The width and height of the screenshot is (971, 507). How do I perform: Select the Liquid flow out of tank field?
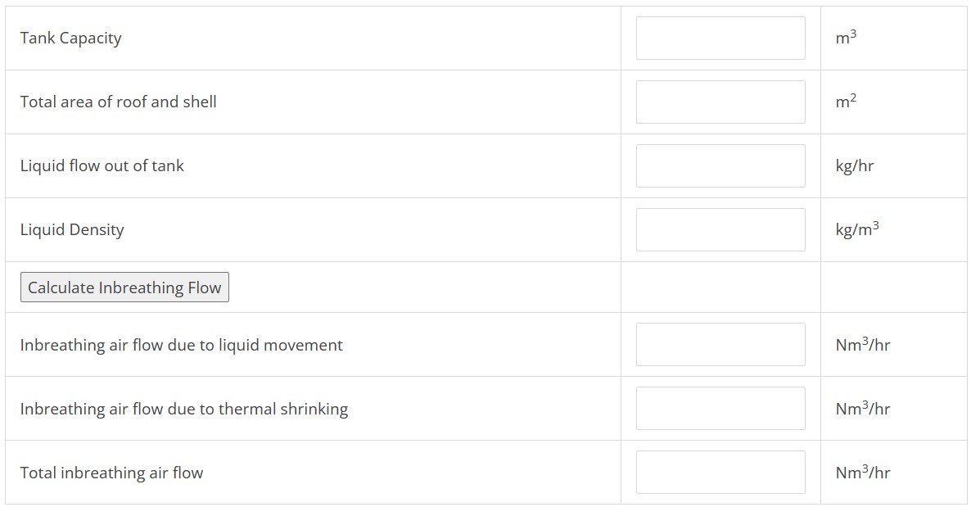[x=720, y=166]
